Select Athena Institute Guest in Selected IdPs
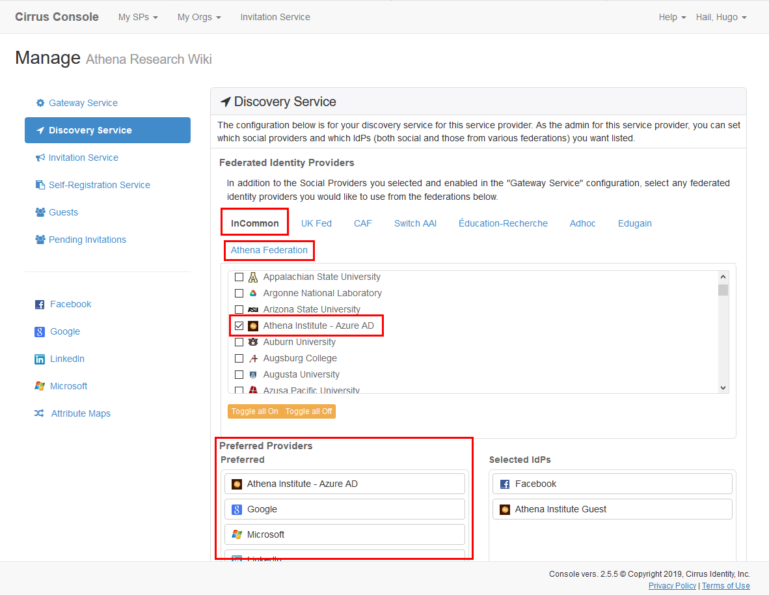This screenshot has width=769, height=595. pyautogui.click(x=612, y=510)
